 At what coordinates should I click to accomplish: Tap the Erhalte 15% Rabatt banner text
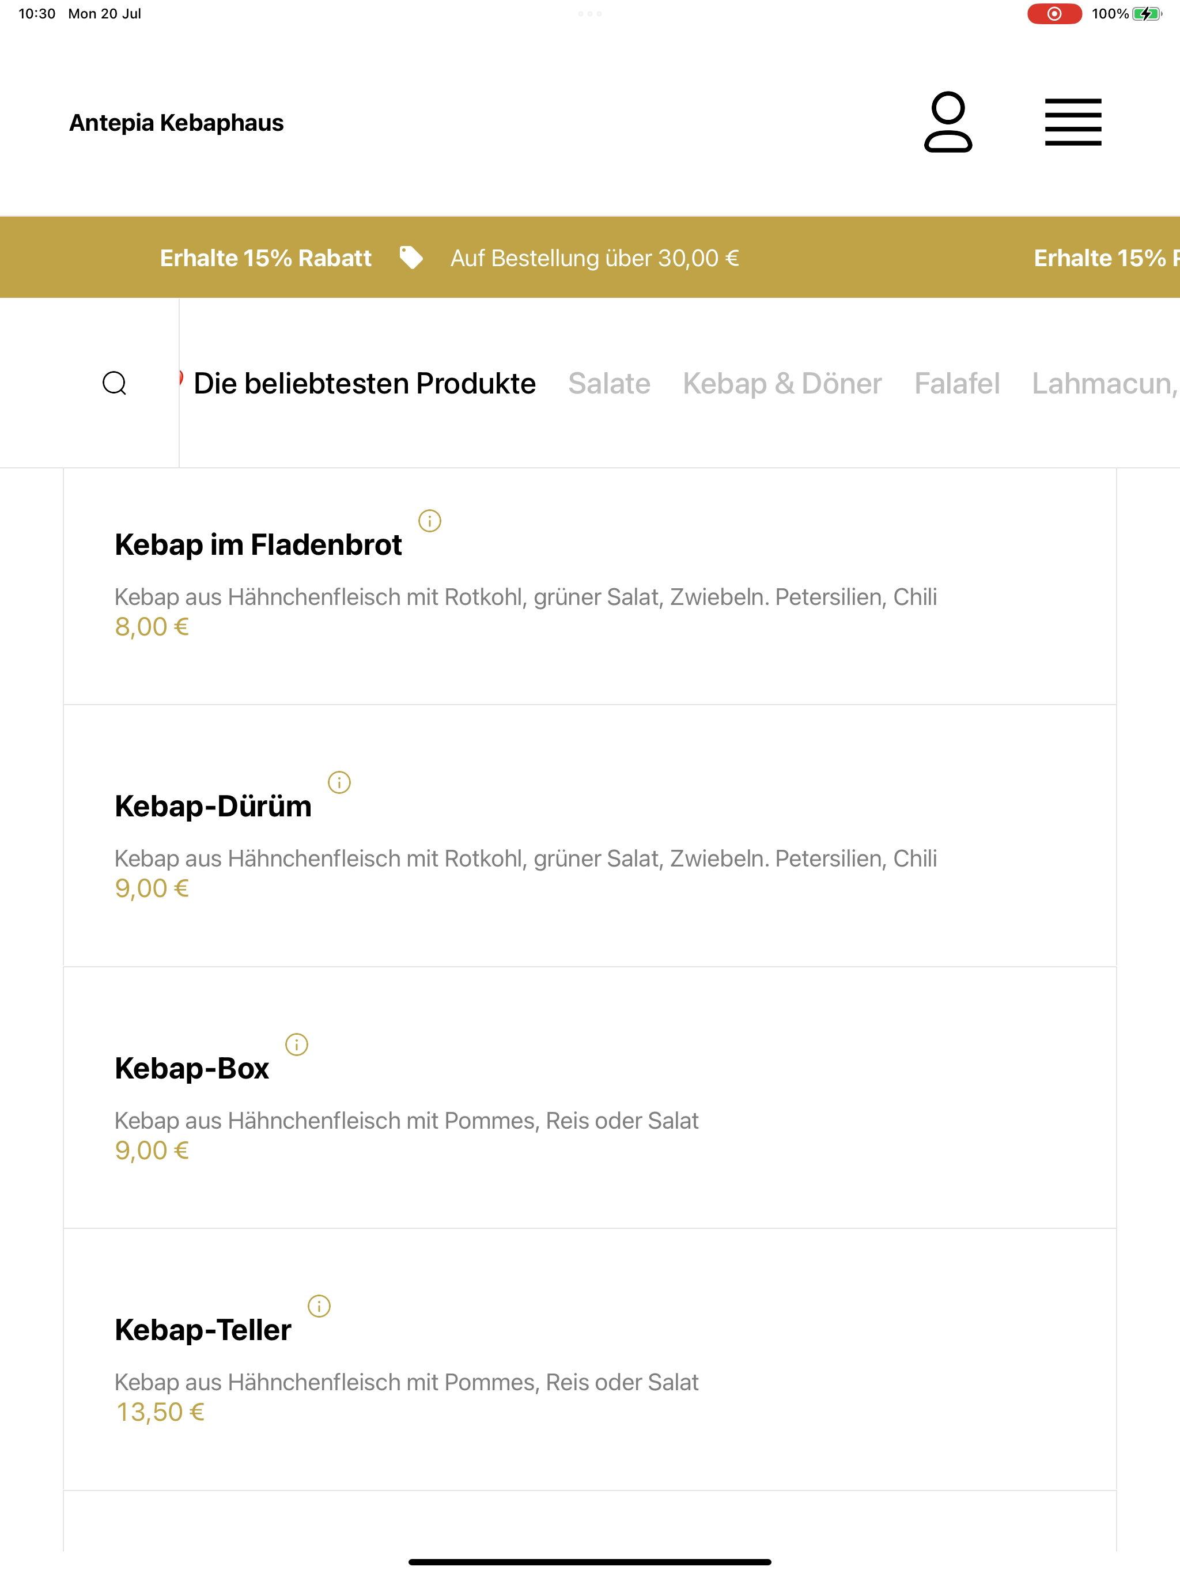pyautogui.click(x=266, y=258)
